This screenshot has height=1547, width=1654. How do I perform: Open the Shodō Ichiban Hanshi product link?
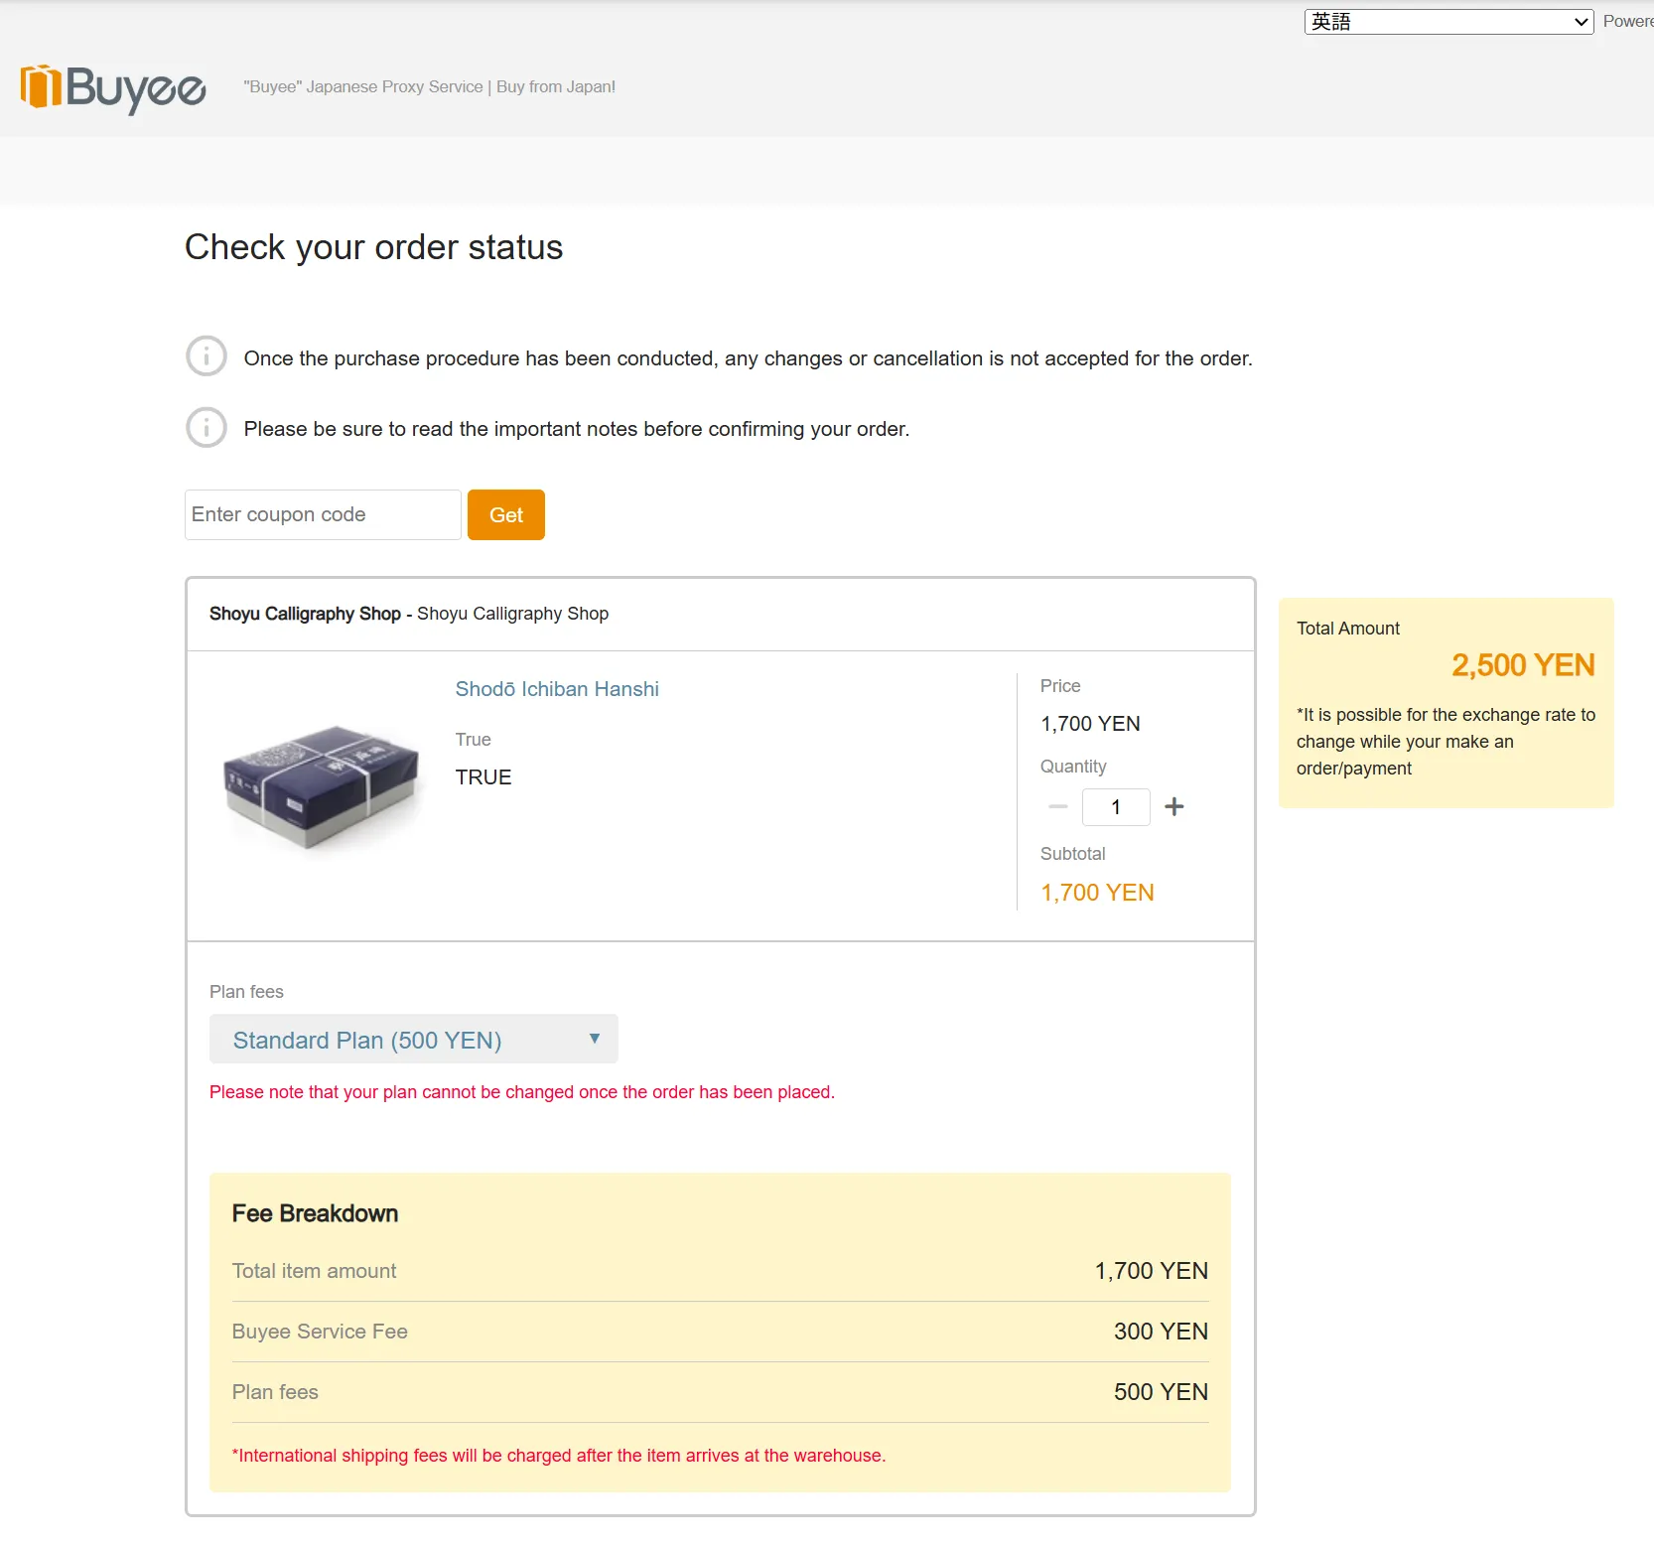pyautogui.click(x=556, y=689)
